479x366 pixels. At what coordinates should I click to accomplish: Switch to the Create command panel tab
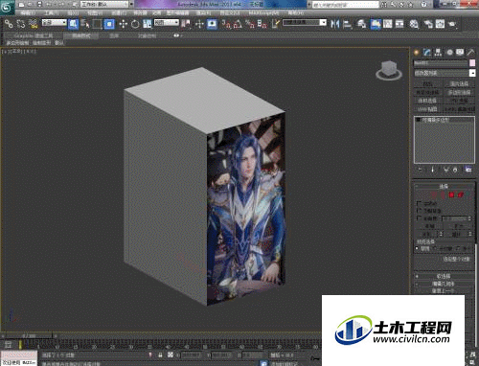coord(417,53)
